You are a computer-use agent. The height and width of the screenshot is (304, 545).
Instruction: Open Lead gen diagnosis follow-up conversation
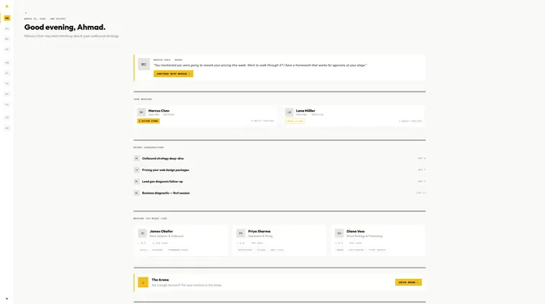click(x=280, y=182)
